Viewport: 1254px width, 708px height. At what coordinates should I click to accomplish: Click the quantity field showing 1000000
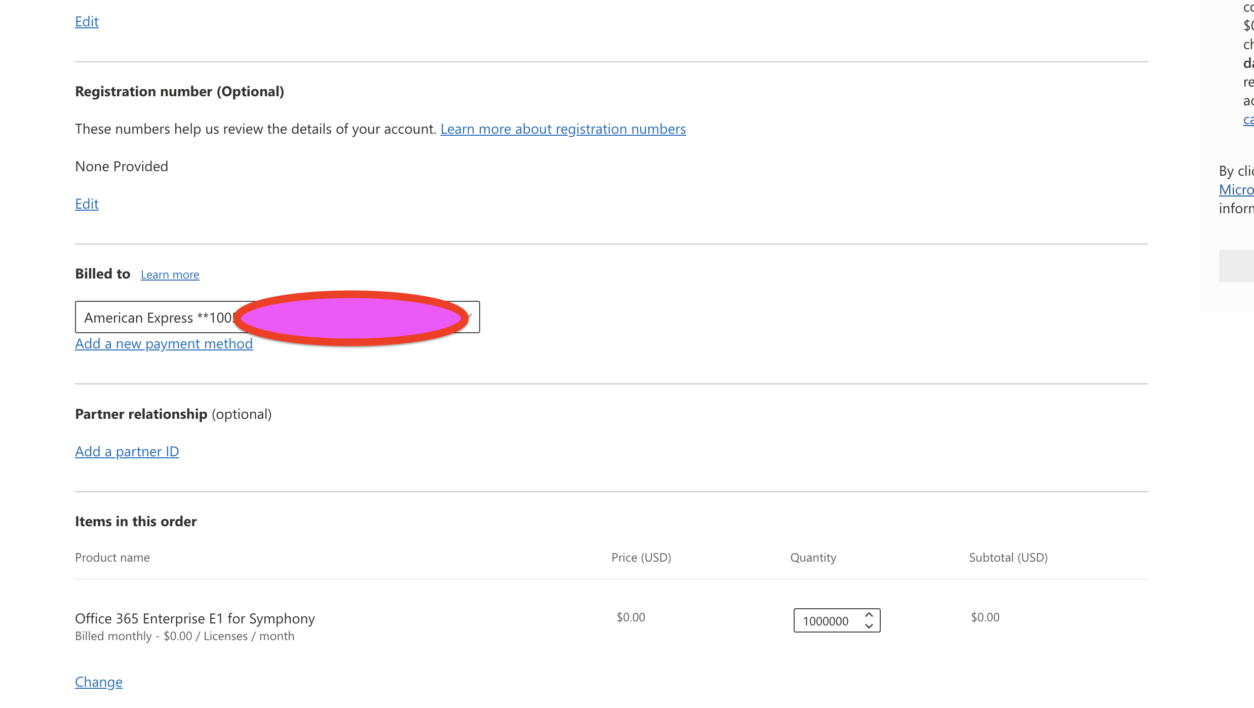tap(827, 621)
